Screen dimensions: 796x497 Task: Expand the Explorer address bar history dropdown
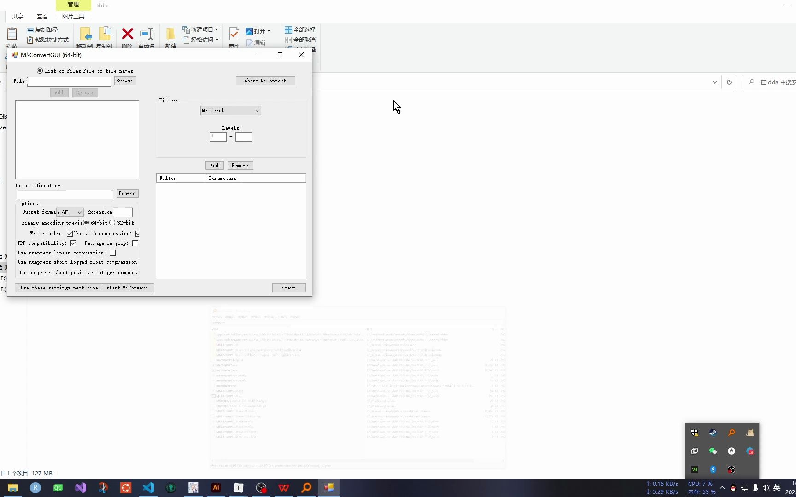(714, 82)
